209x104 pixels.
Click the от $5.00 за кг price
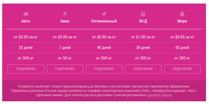(65, 37)
